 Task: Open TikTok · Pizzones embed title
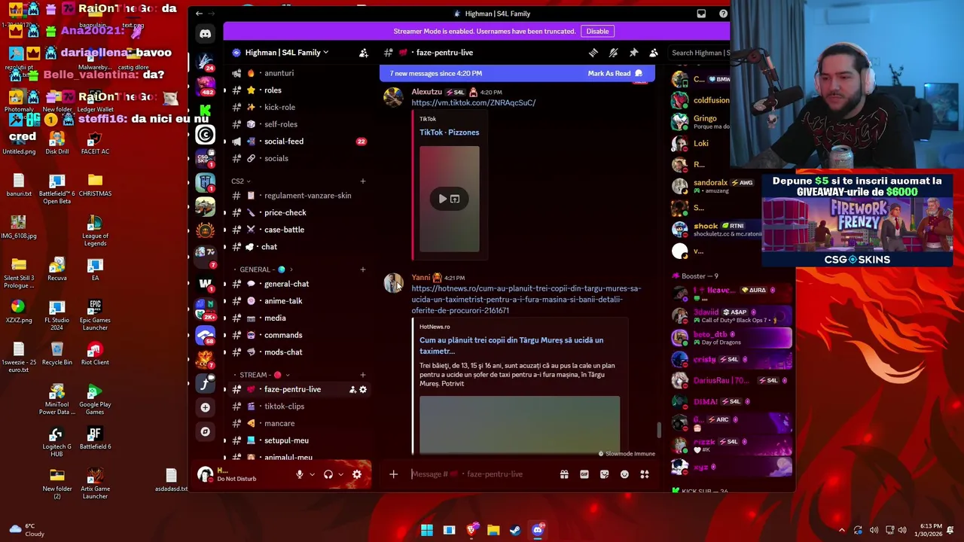point(449,132)
